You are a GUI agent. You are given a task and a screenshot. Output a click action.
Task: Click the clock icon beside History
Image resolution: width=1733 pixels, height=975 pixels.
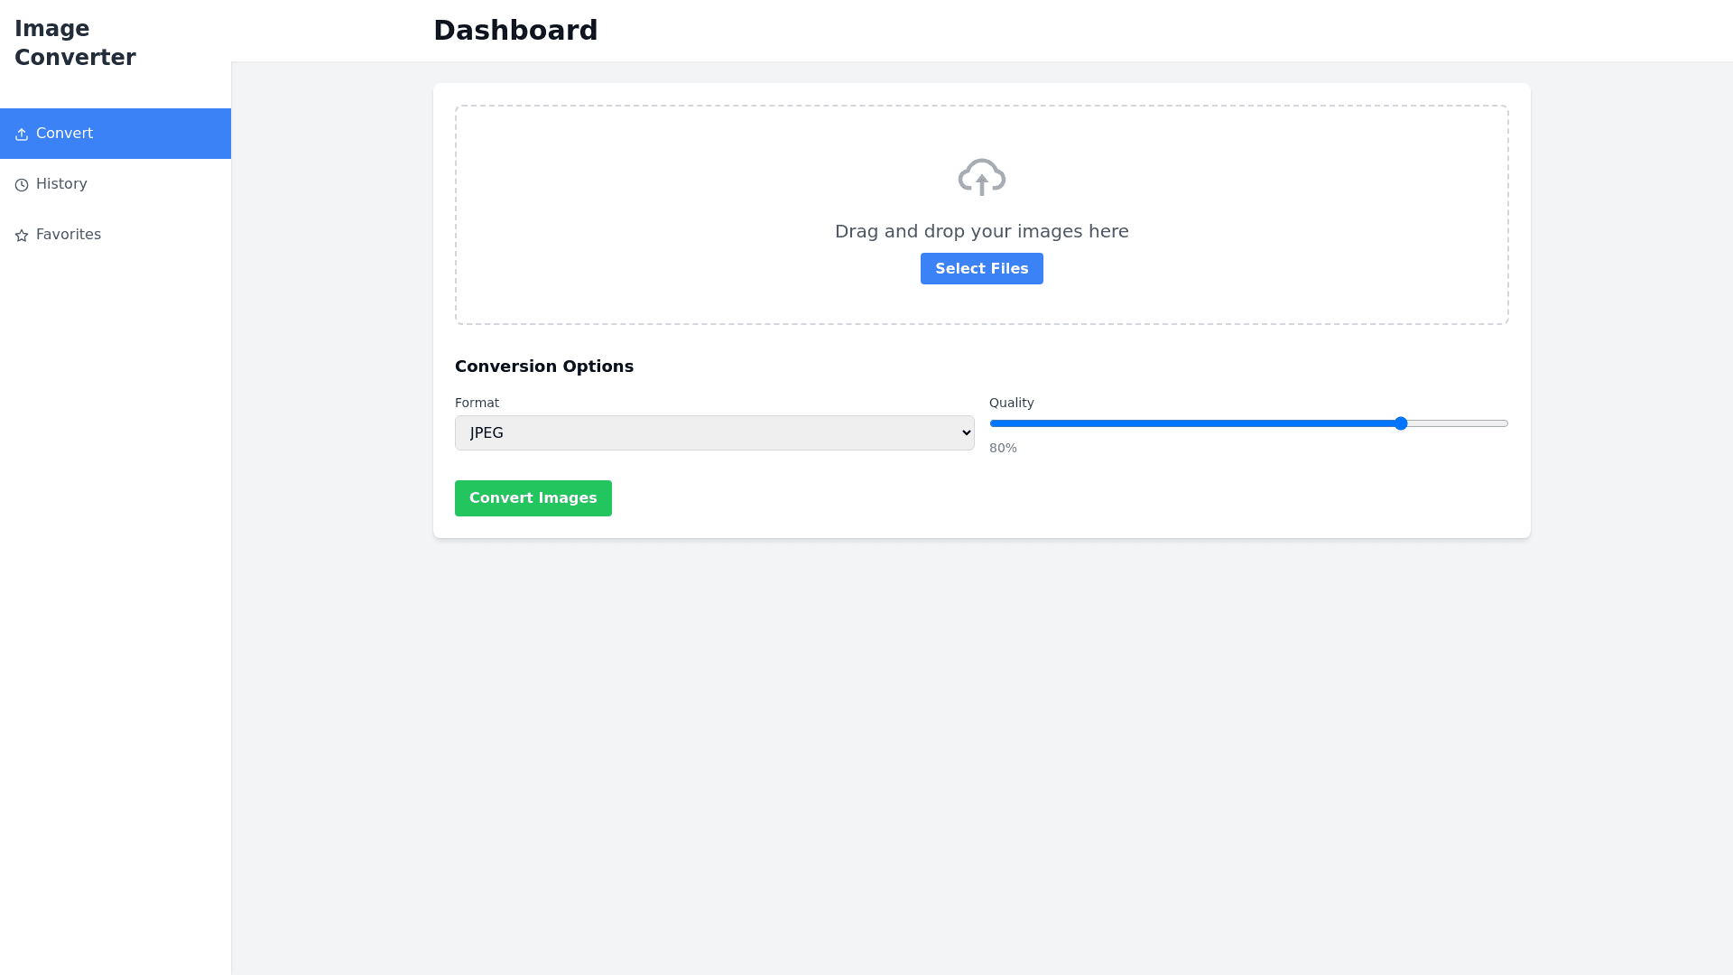click(x=22, y=185)
